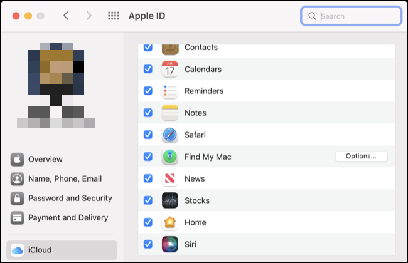Show all preferences grid icon
408x263 pixels.
click(114, 16)
